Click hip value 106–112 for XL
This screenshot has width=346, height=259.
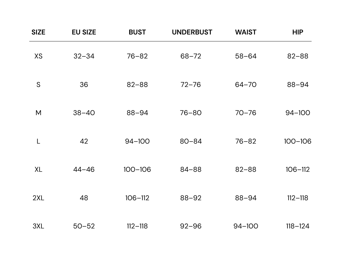(298, 169)
